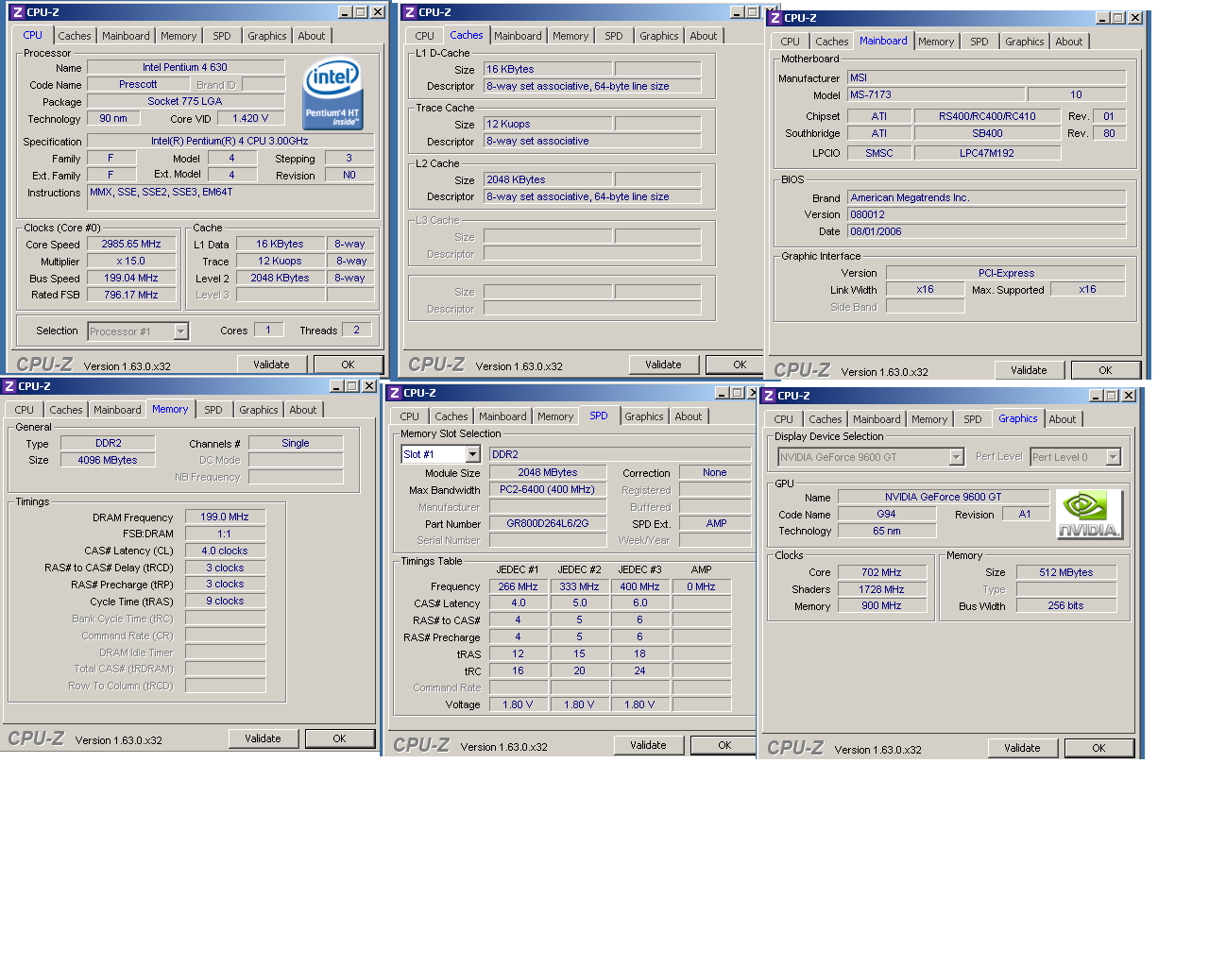1209x967 pixels.
Task: Switch to the About tab in the CPU window
Action: pos(312,35)
